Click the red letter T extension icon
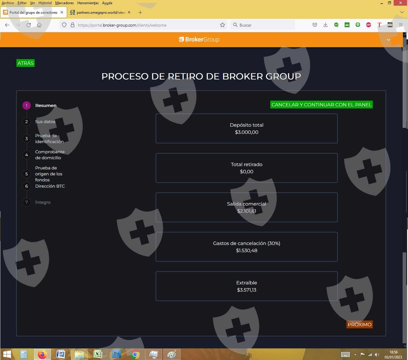Image resolution: width=408 pixels, height=360 pixels. click(379, 25)
